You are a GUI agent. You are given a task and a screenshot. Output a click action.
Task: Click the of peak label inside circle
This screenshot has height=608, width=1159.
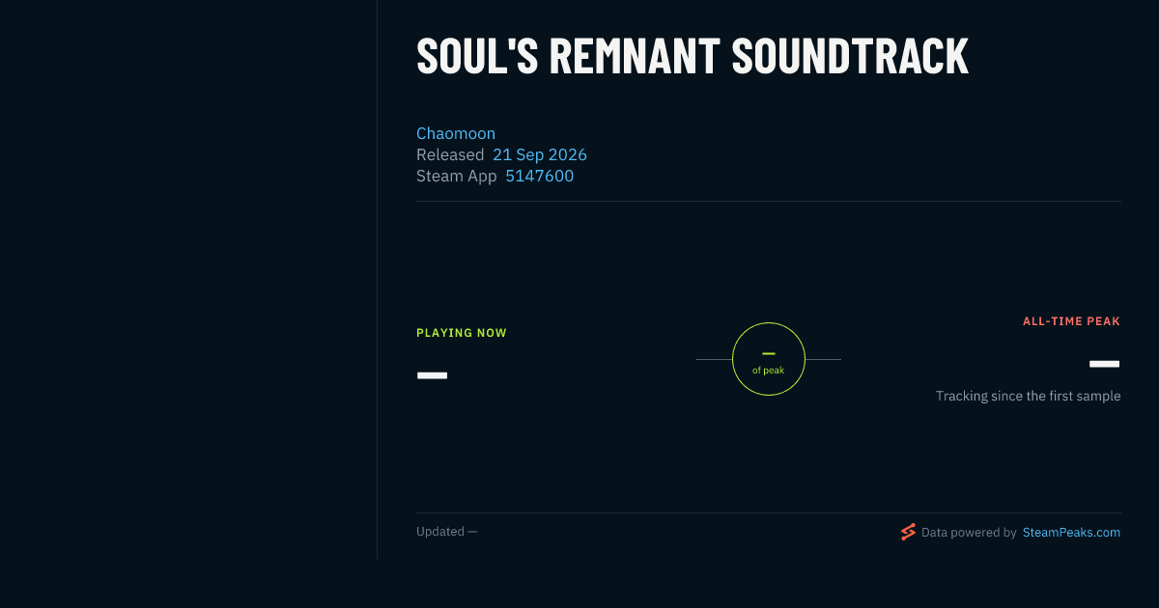(769, 371)
